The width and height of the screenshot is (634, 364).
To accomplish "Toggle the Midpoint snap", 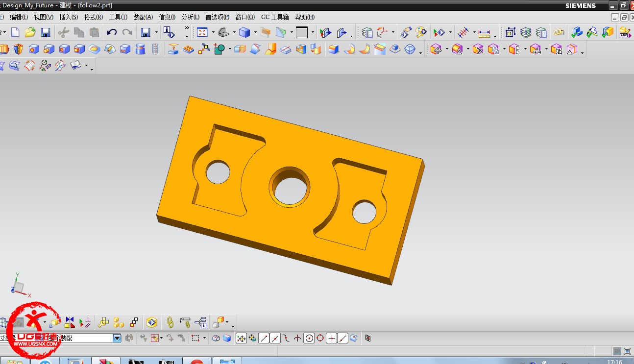I will 275,338.
